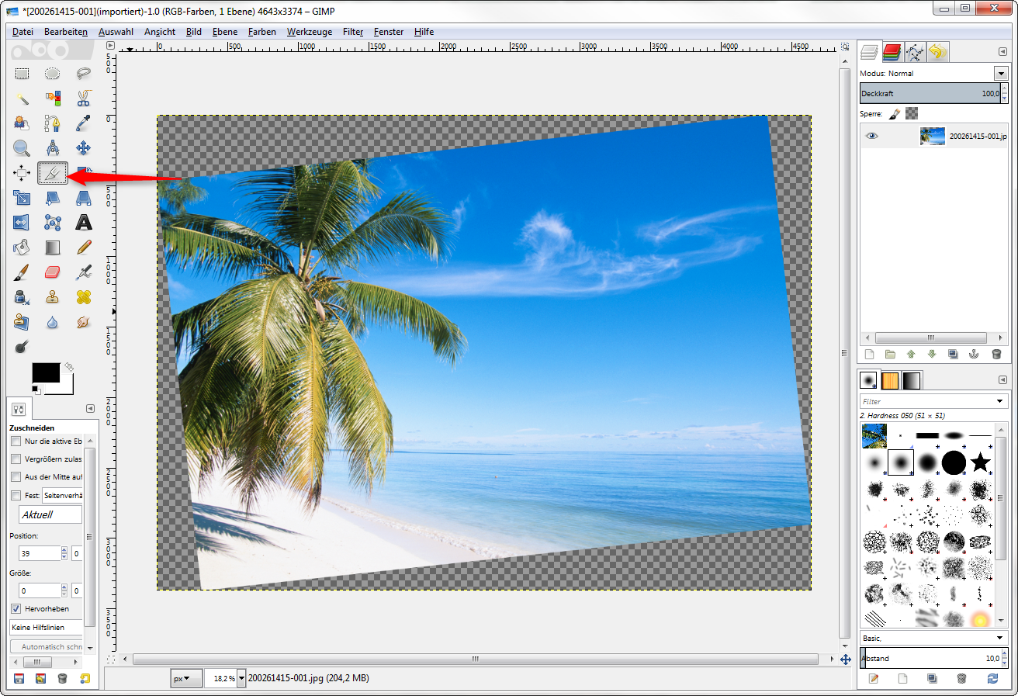Enable the Fest checkbox

coord(16,495)
